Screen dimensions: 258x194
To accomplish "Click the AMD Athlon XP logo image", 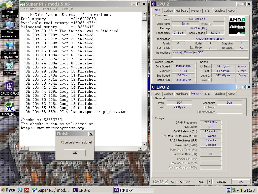I will click(237, 26).
